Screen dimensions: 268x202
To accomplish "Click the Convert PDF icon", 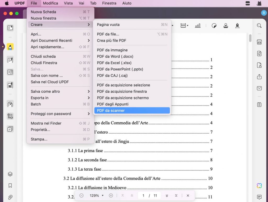I will click(x=259, y=53).
